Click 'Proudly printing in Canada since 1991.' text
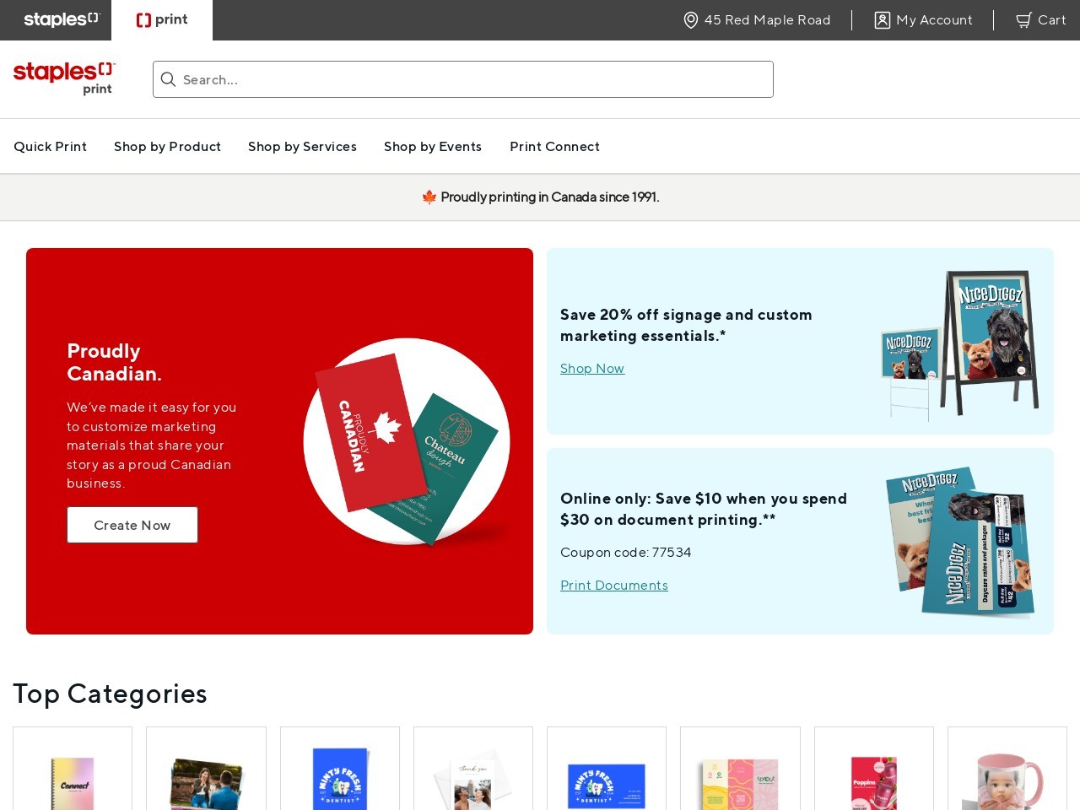Screen dimensions: 1080x810 [x=550, y=197]
